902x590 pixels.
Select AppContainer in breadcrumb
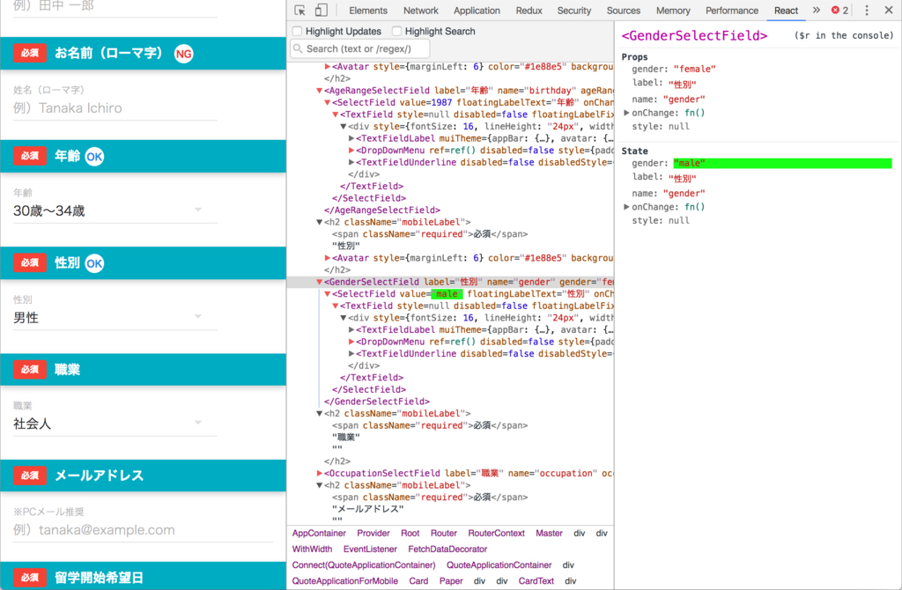(319, 533)
